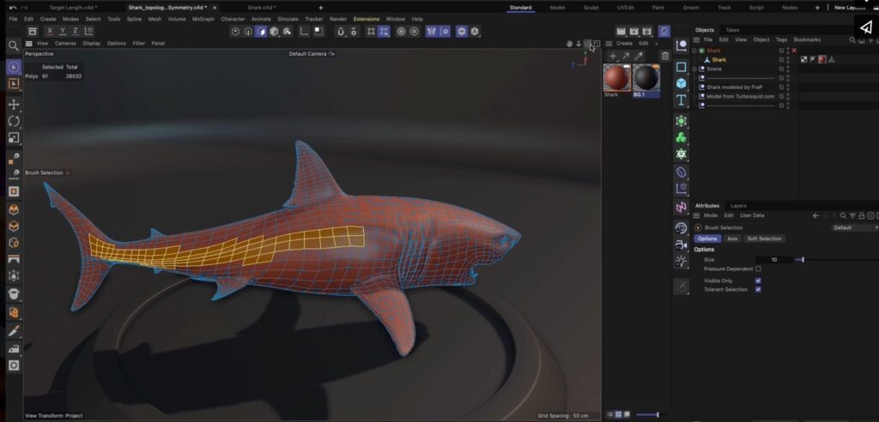Click the Soft Selection button

[x=763, y=238]
